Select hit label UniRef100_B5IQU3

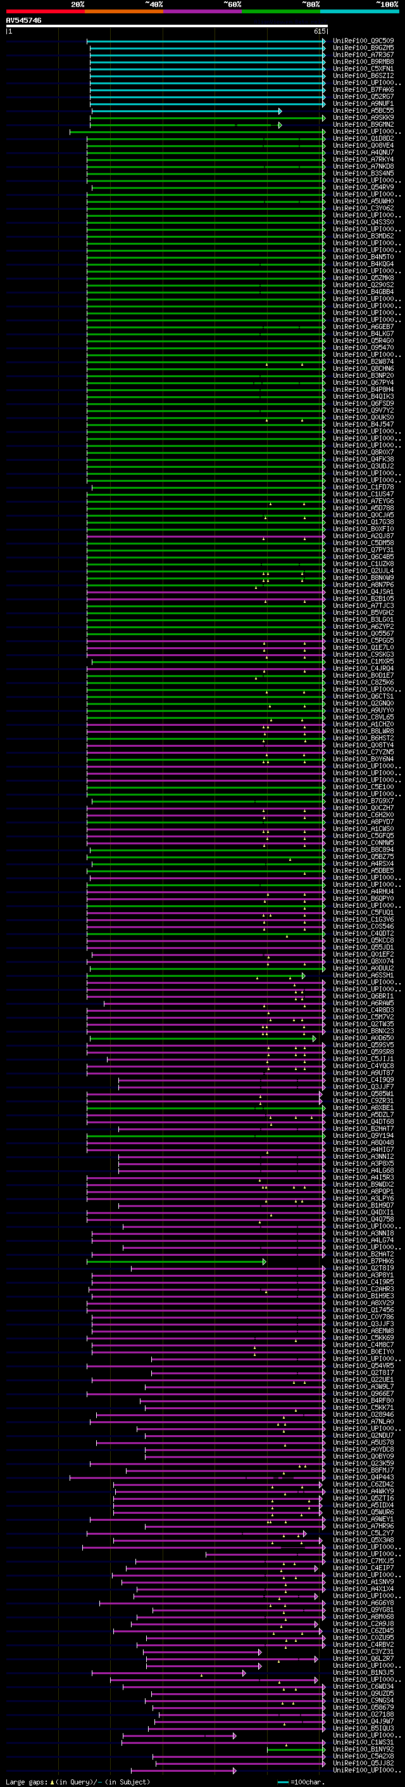pyautogui.click(x=363, y=1729)
